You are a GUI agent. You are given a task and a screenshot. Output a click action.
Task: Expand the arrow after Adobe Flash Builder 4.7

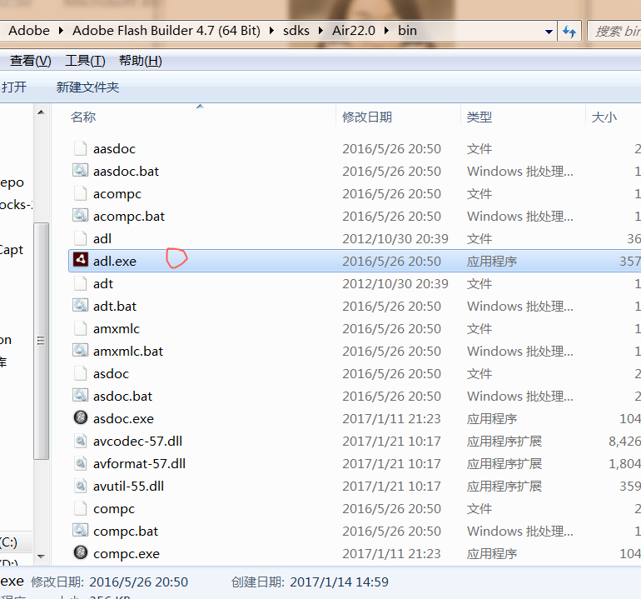pos(271,31)
